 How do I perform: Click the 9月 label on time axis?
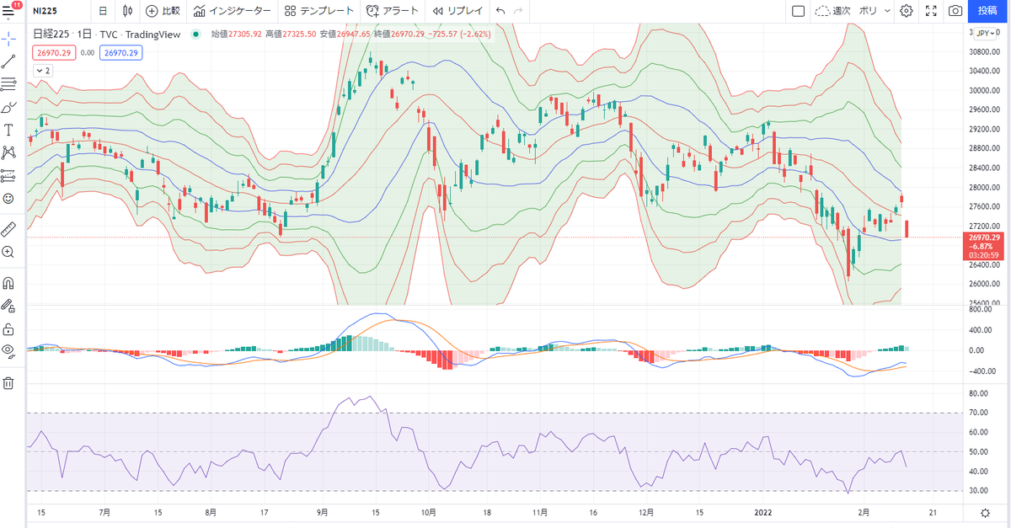pos(324,511)
